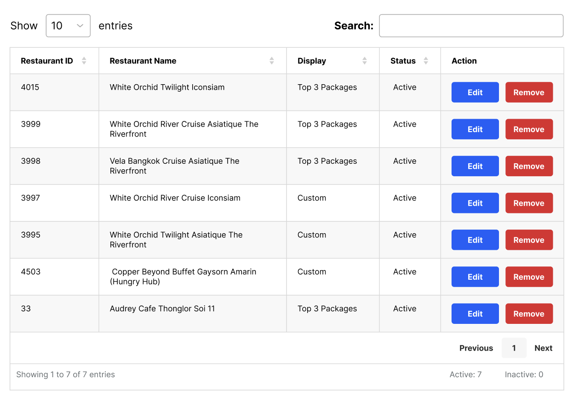Image resolution: width=573 pixels, height=403 pixels.
Task: Remove Audrey Cafe Thonglor Soi 11
Action: 529,314
